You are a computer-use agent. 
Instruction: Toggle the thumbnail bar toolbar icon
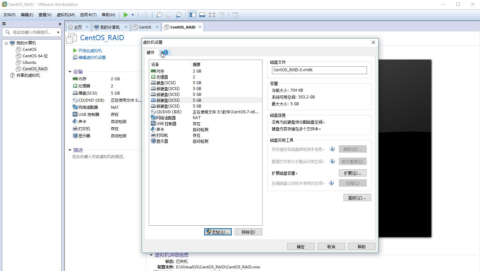click(x=202, y=15)
